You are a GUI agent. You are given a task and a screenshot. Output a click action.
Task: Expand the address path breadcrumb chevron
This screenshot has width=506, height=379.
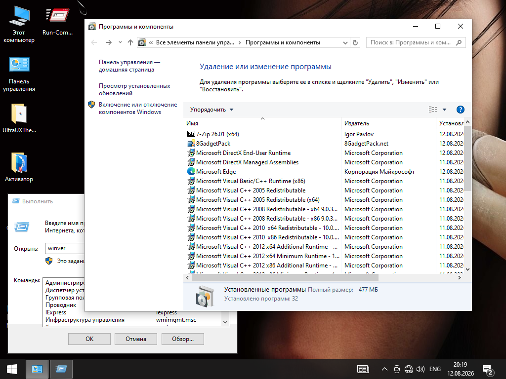point(151,42)
